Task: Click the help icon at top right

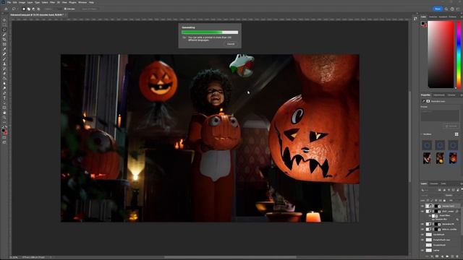Action: pos(452,9)
